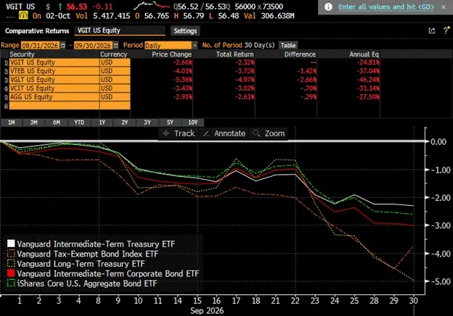This screenshot has width=453, height=316.
Task: Click the intraday sparkline chart thumbnail
Action: (152, 6)
